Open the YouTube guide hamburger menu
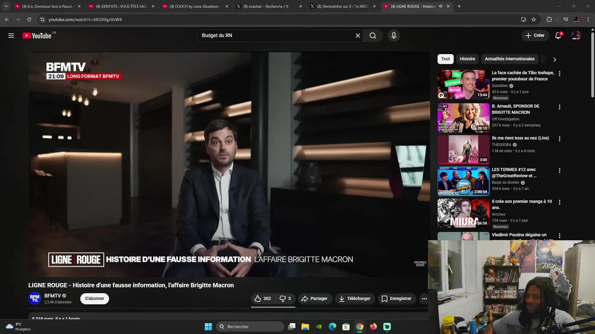Screen dimensions: 595x334 click(x=11, y=36)
